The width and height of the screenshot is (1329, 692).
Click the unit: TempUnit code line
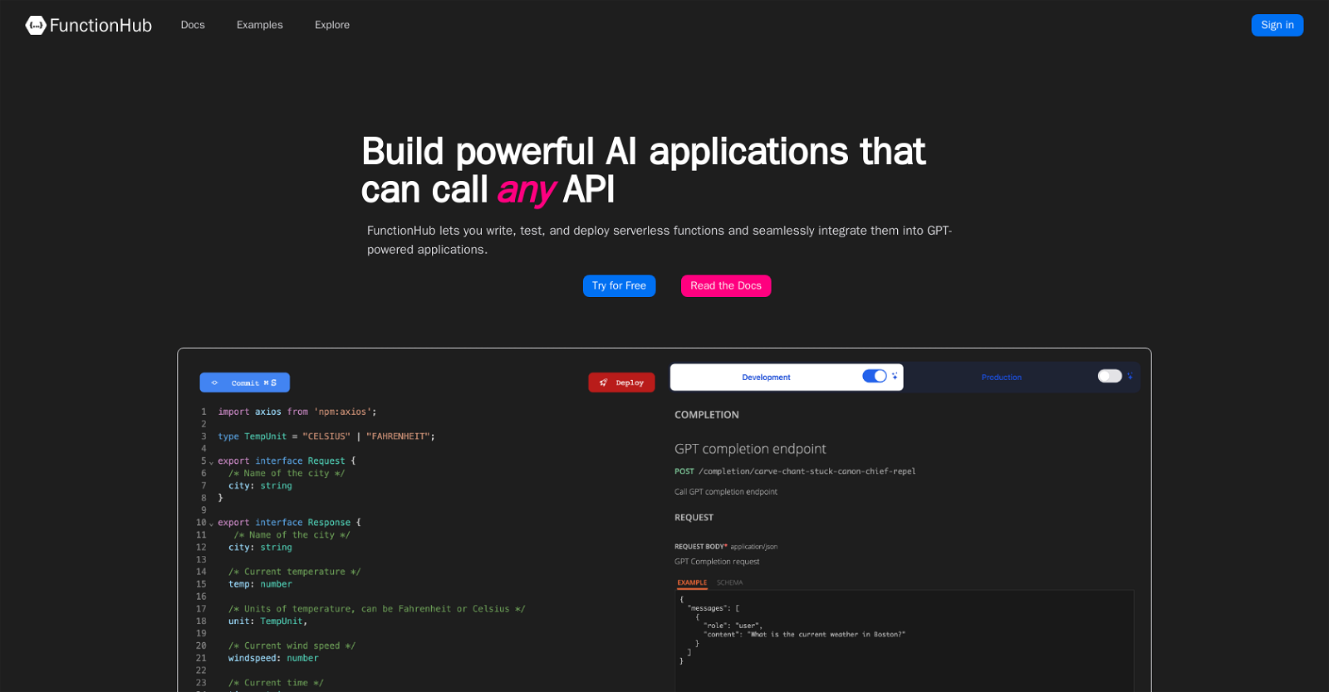pos(267,621)
